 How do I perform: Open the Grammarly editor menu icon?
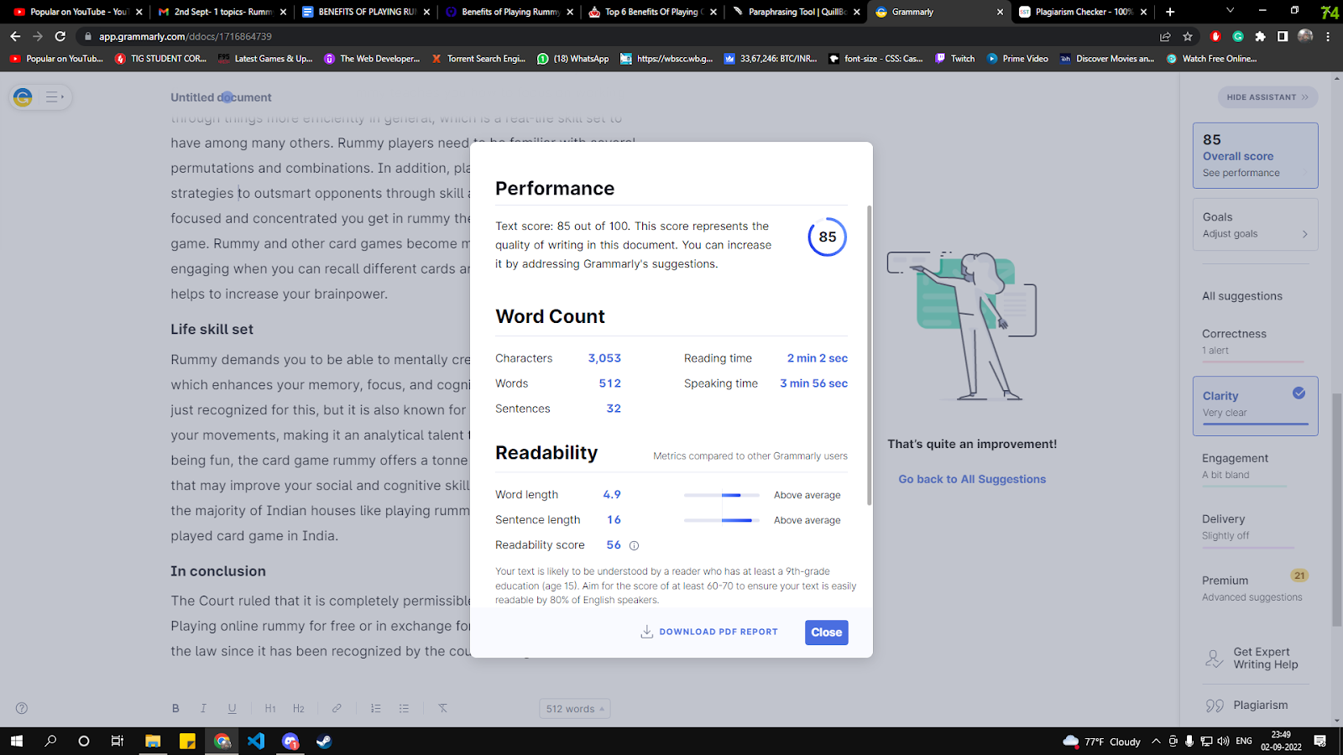click(x=54, y=97)
